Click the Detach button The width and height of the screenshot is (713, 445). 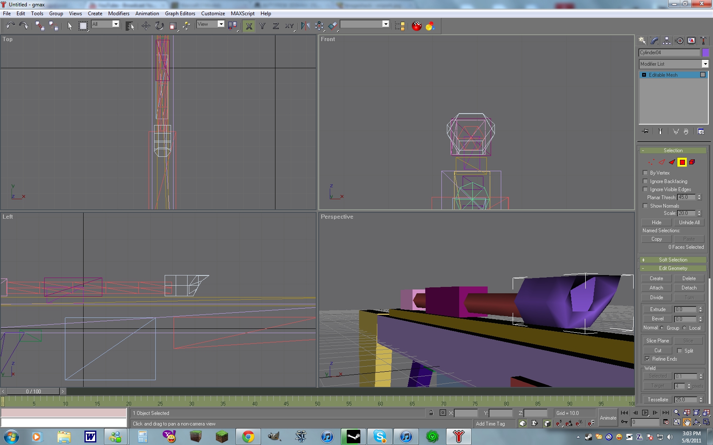[x=689, y=288]
